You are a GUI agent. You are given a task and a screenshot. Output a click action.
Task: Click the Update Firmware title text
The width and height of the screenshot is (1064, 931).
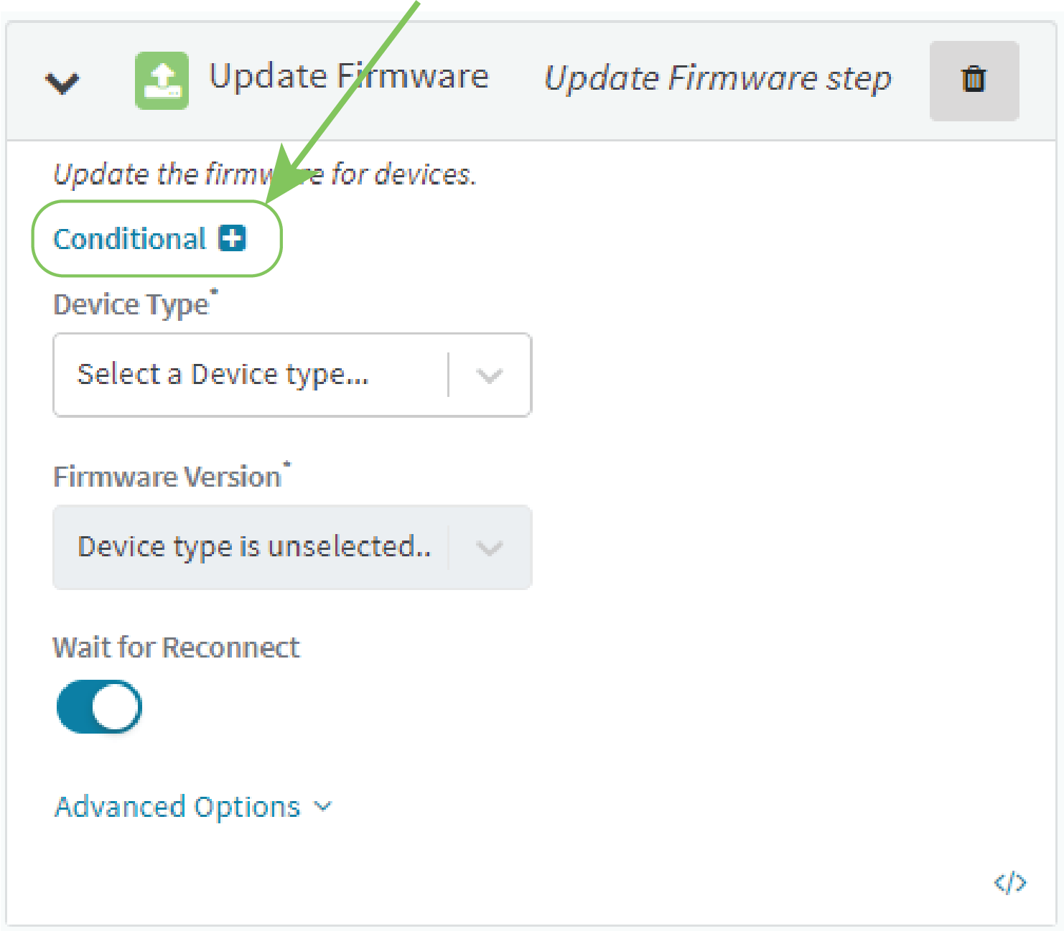349,76
